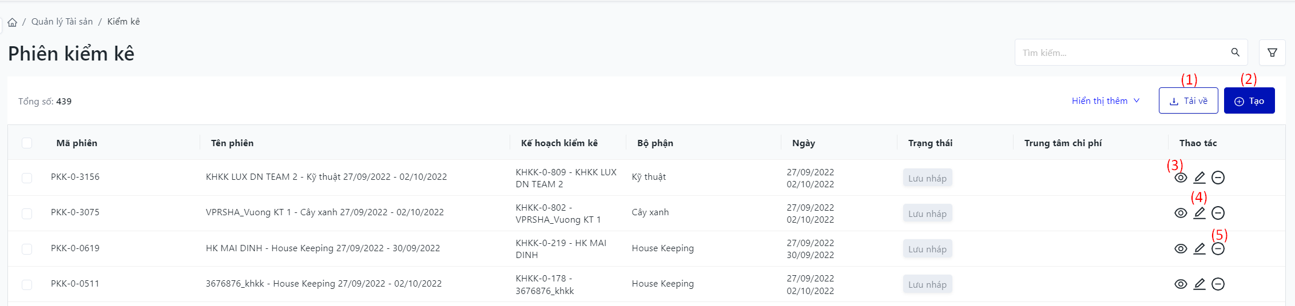1295x306 pixels.
Task: Toggle the select-all checkbox in table header
Action: pyautogui.click(x=27, y=143)
